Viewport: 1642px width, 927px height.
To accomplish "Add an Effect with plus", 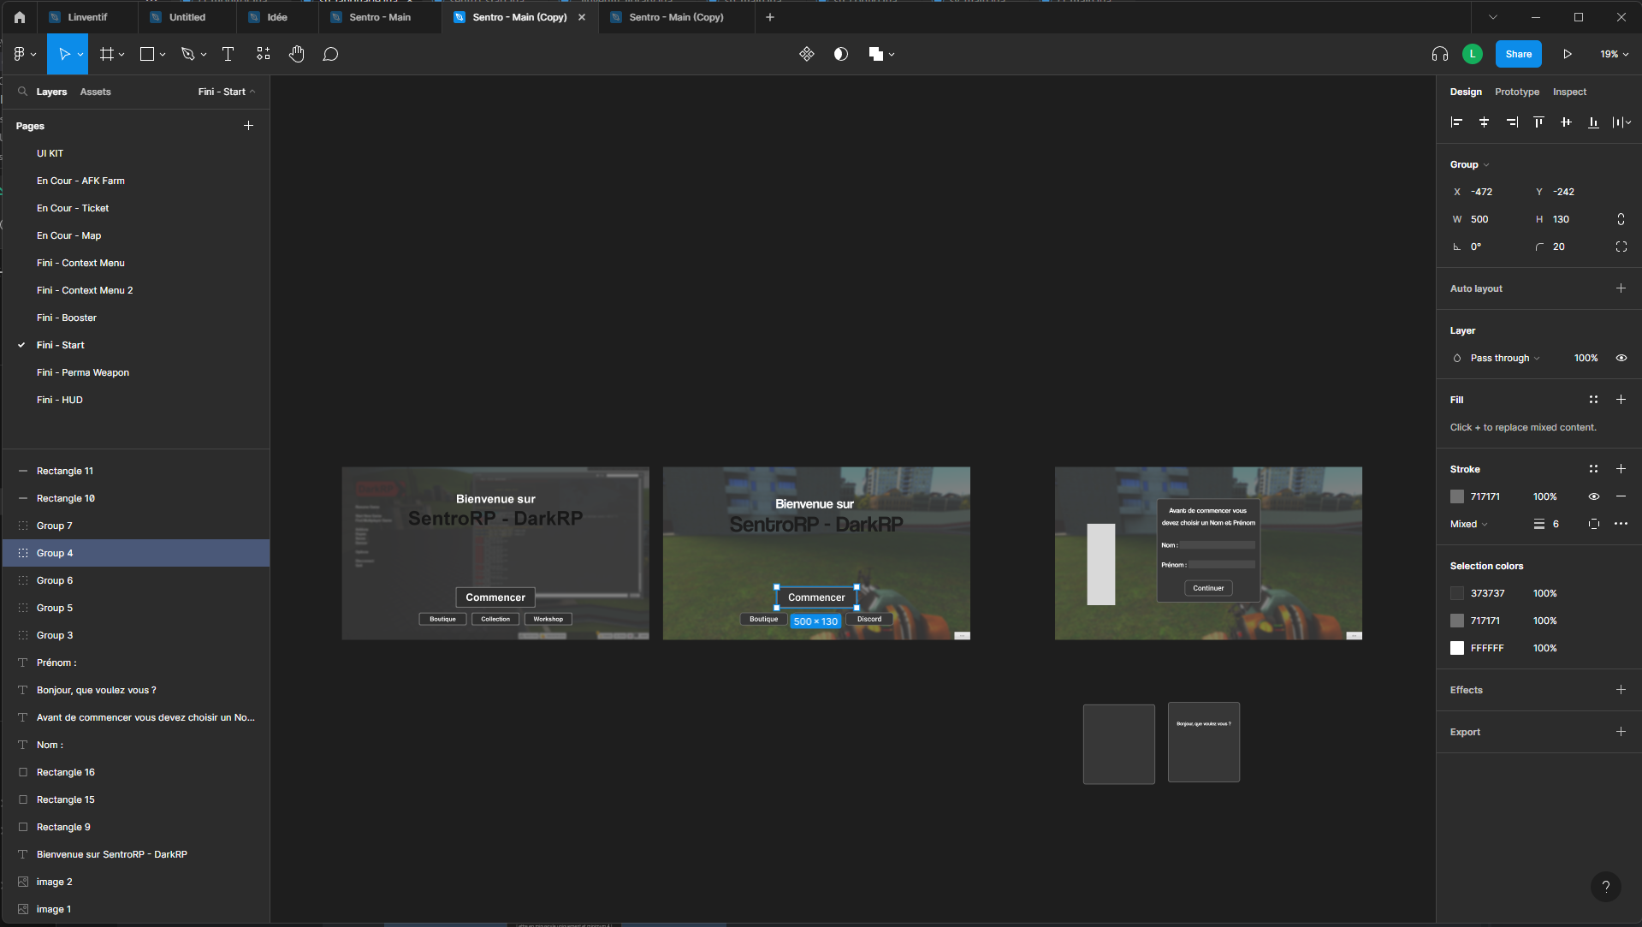I will coord(1621,690).
